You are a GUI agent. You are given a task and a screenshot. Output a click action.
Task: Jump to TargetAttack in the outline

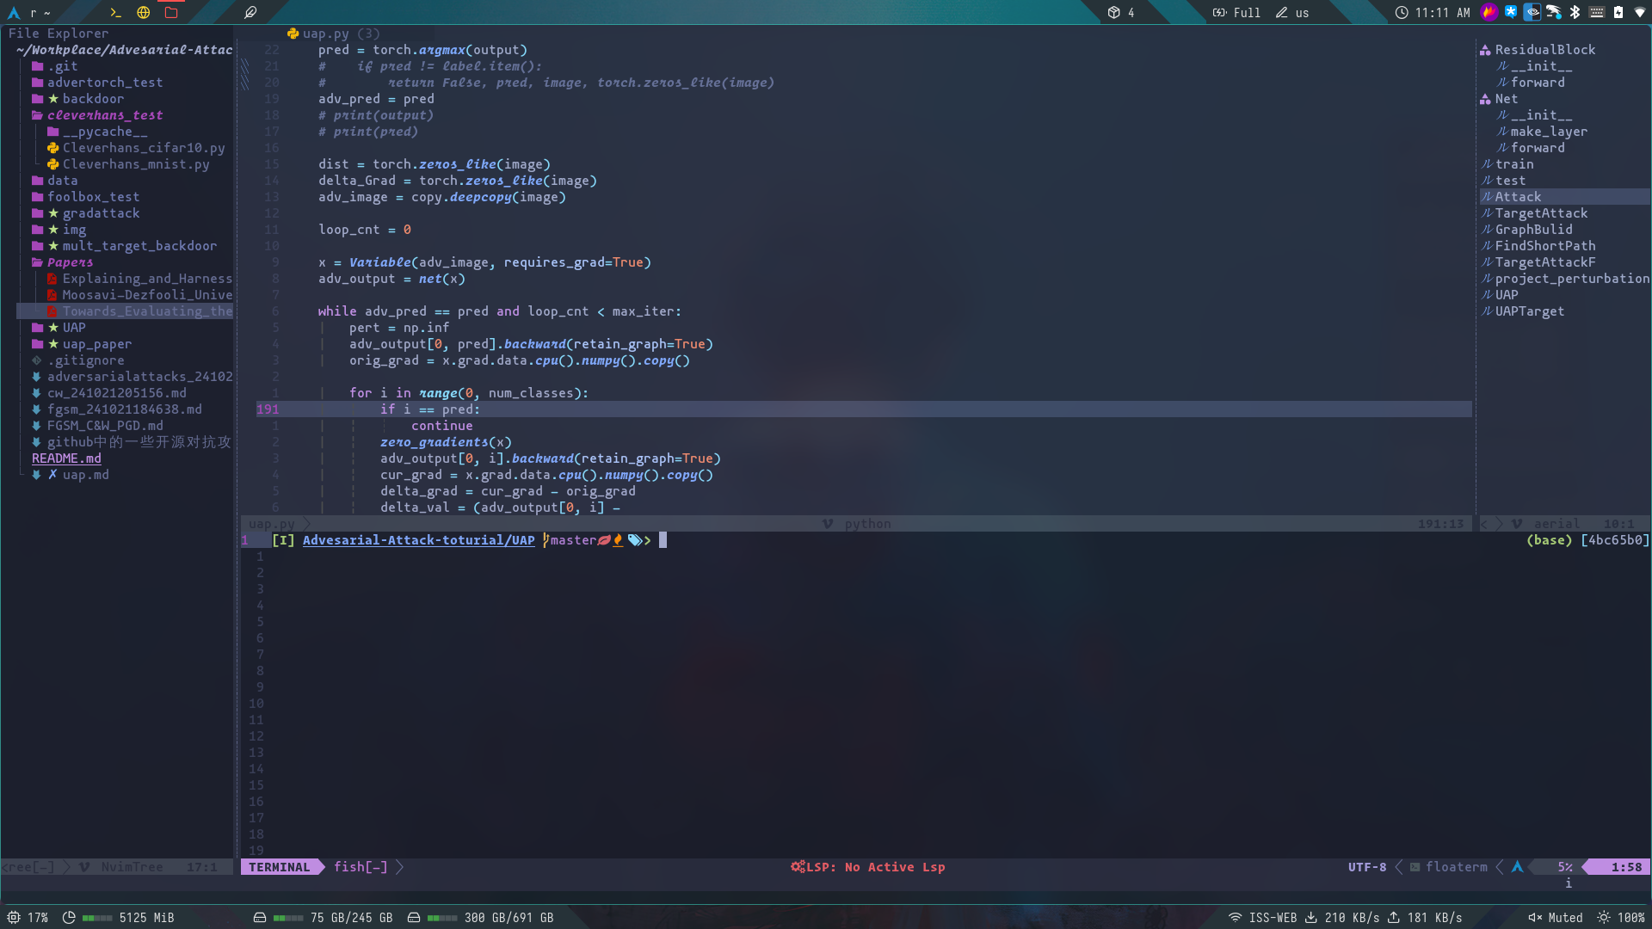1540,213
